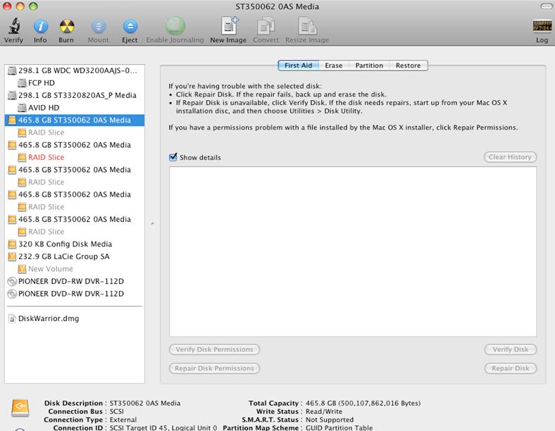Click the toolbar toggle pill in the title bar

coord(547,6)
